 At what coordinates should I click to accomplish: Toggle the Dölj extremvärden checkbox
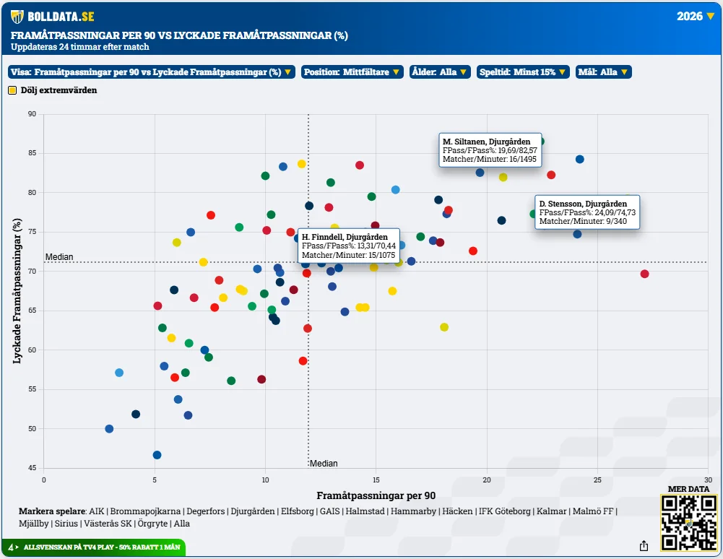pos(12,90)
